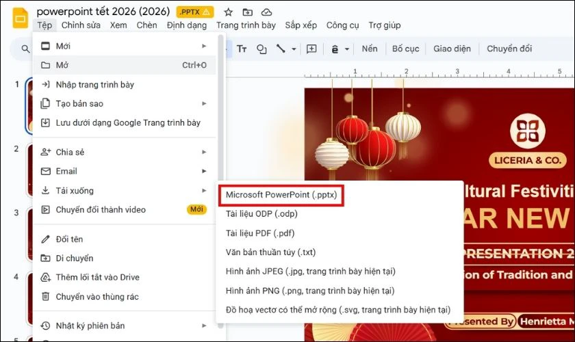575x342 pixels.
Task: Open the Chèn menu
Action: coord(146,25)
